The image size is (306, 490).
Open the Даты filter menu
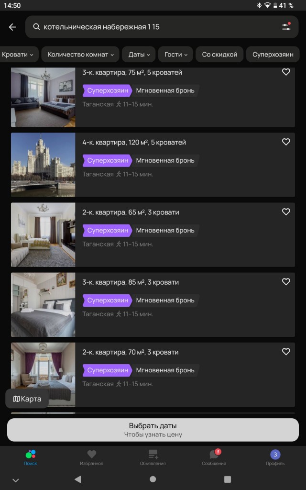click(138, 54)
